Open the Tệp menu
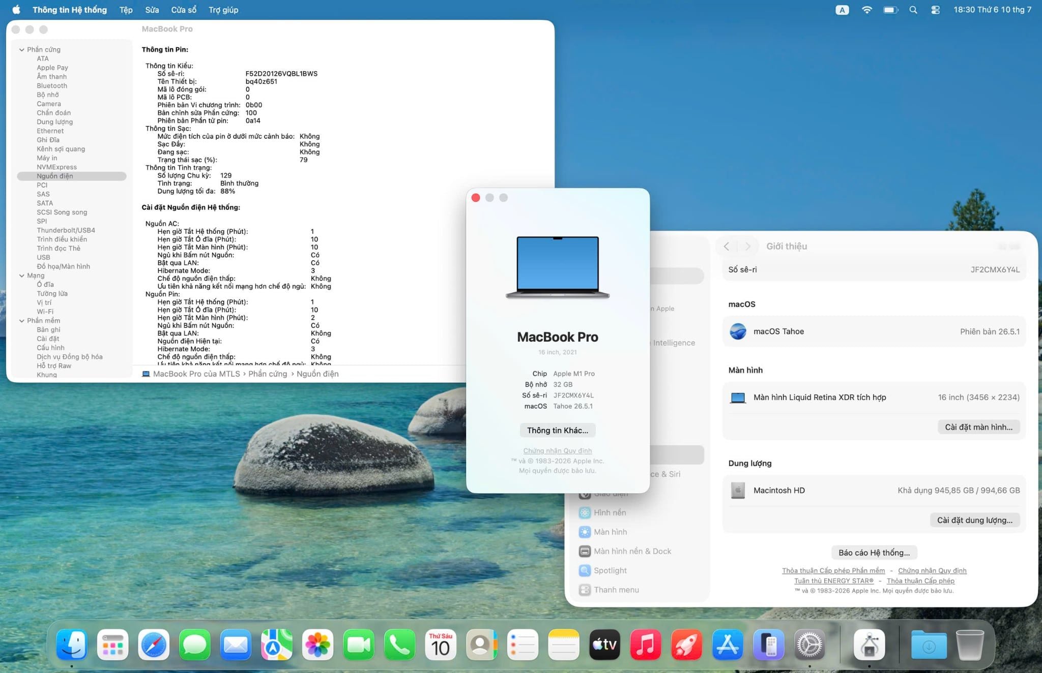 click(126, 10)
